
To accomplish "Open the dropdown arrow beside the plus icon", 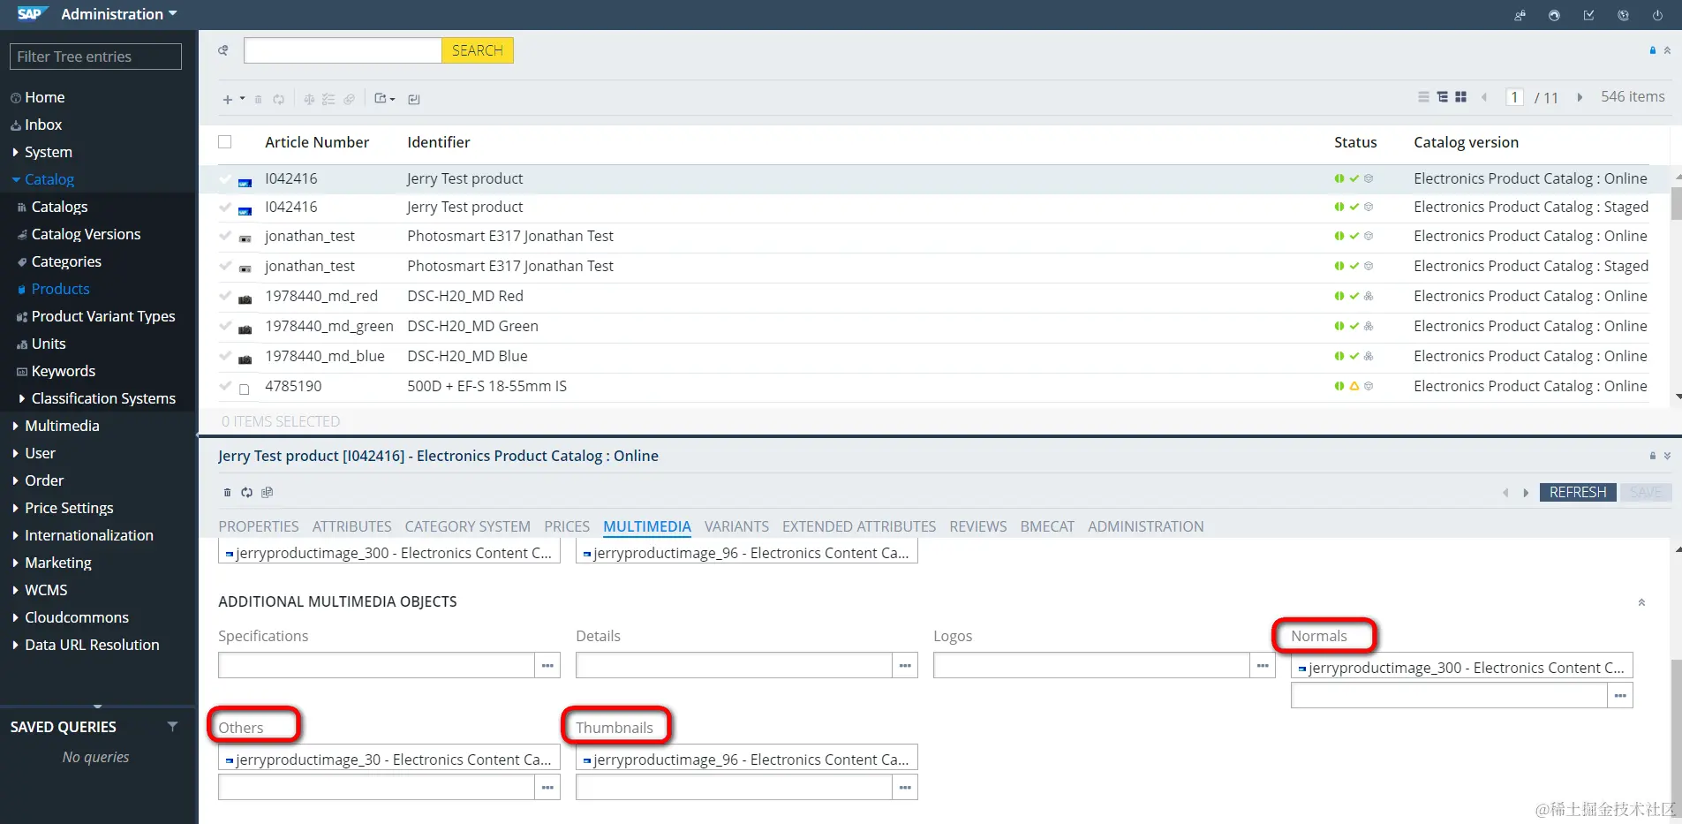I will pyautogui.click(x=242, y=99).
